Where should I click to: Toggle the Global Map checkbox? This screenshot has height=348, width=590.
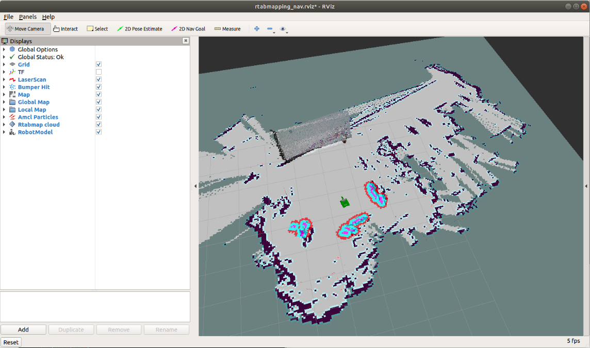pos(99,102)
